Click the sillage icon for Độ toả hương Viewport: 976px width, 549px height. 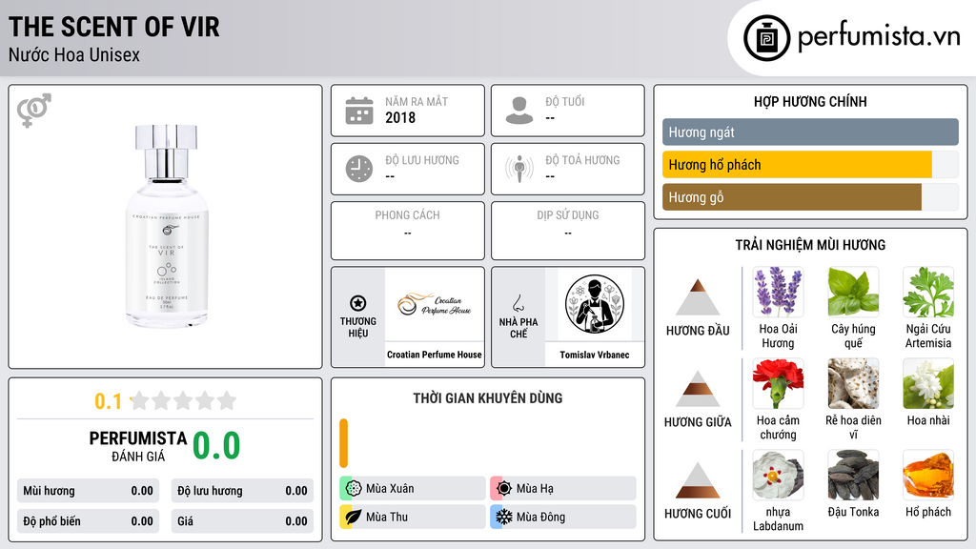coord(519,169)
